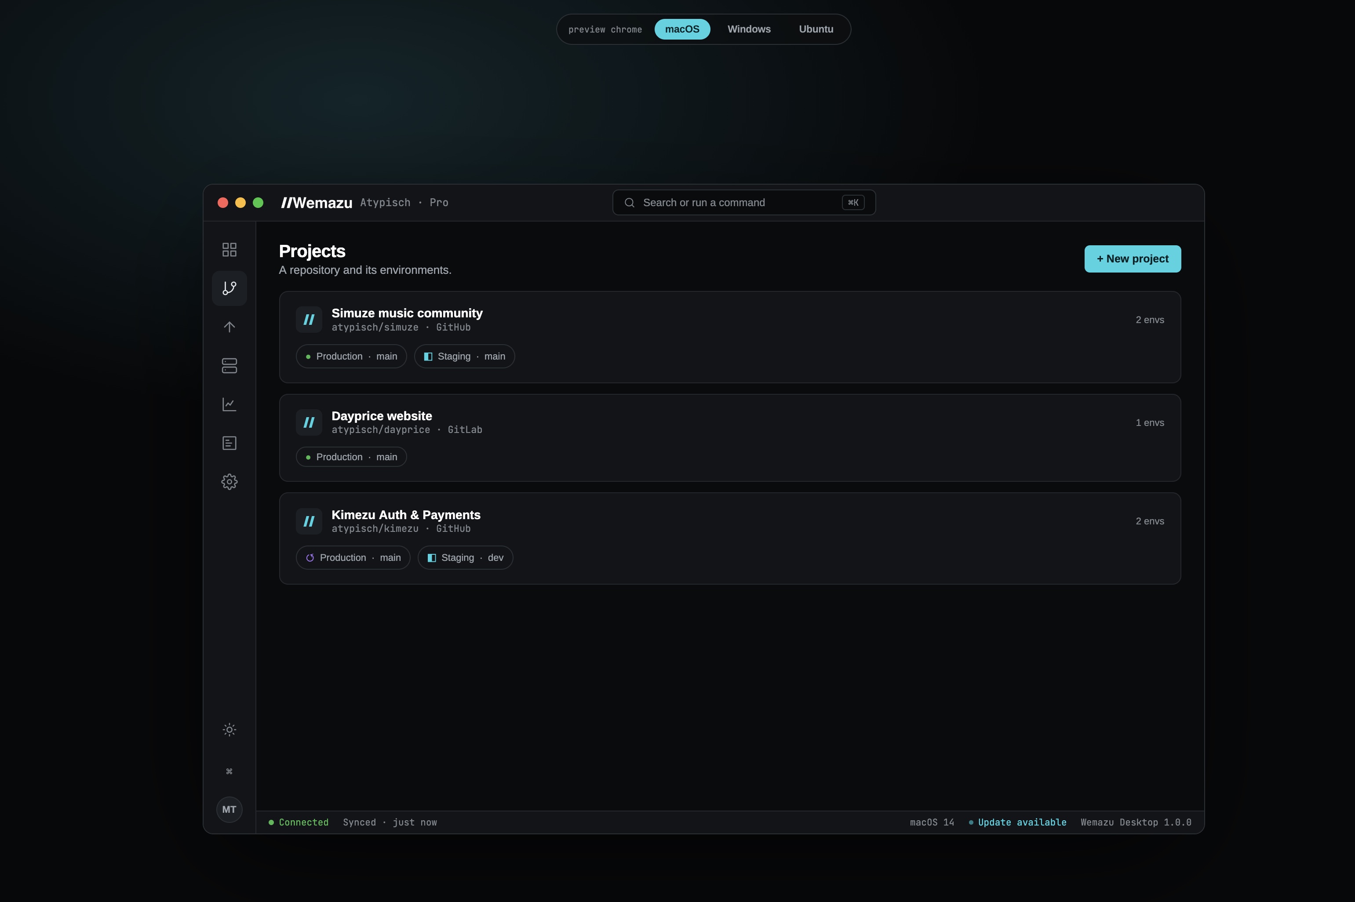Switch preview chrome to Windows
The height and width of the screenshot is (902, 1355).
pos(749,29)
